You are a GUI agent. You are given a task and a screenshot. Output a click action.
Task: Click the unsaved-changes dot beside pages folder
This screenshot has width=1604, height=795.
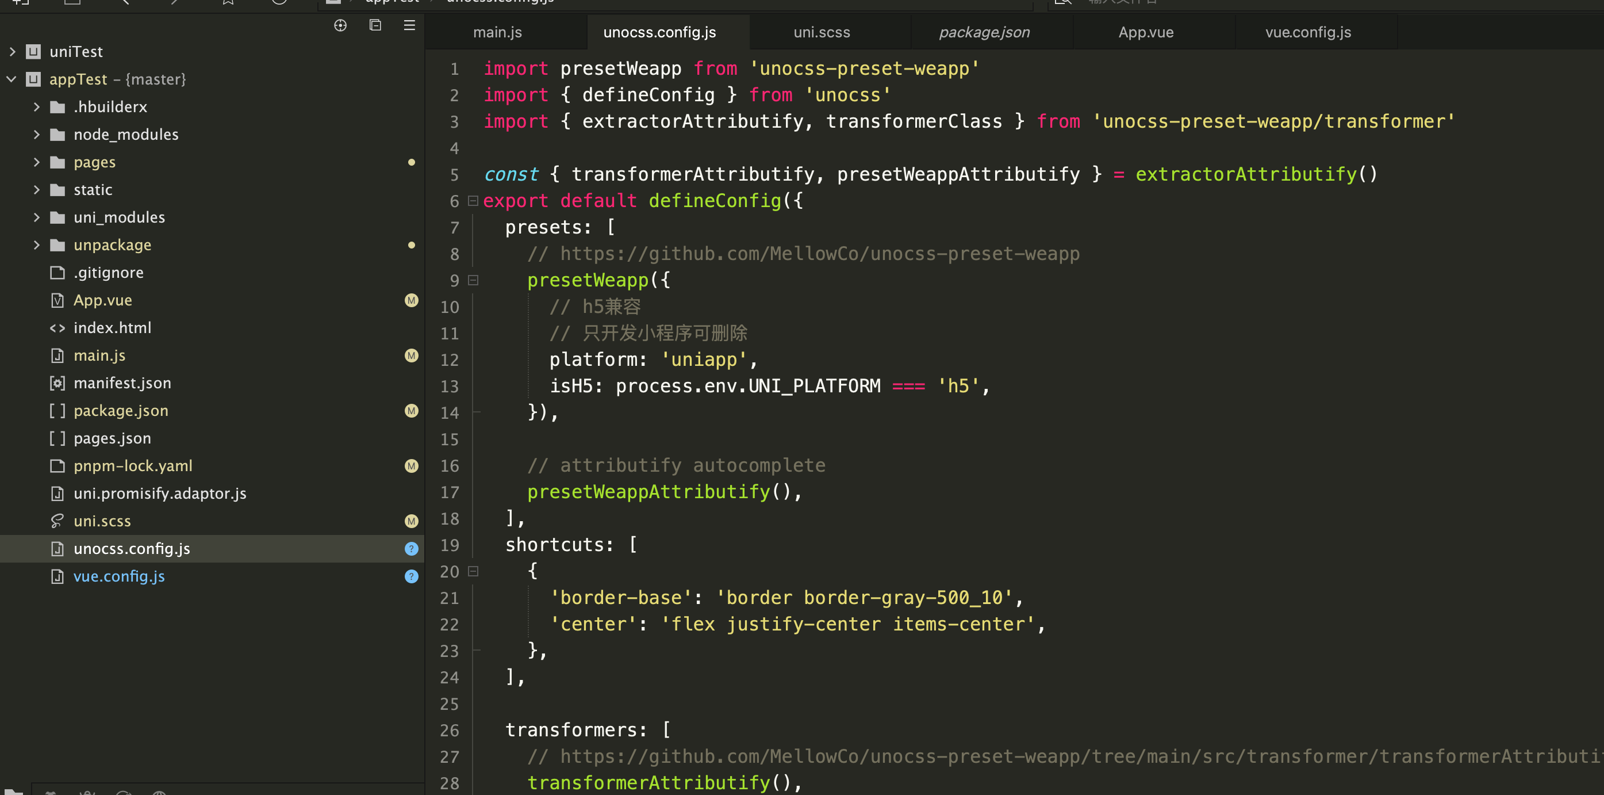[x=412, y=162]
